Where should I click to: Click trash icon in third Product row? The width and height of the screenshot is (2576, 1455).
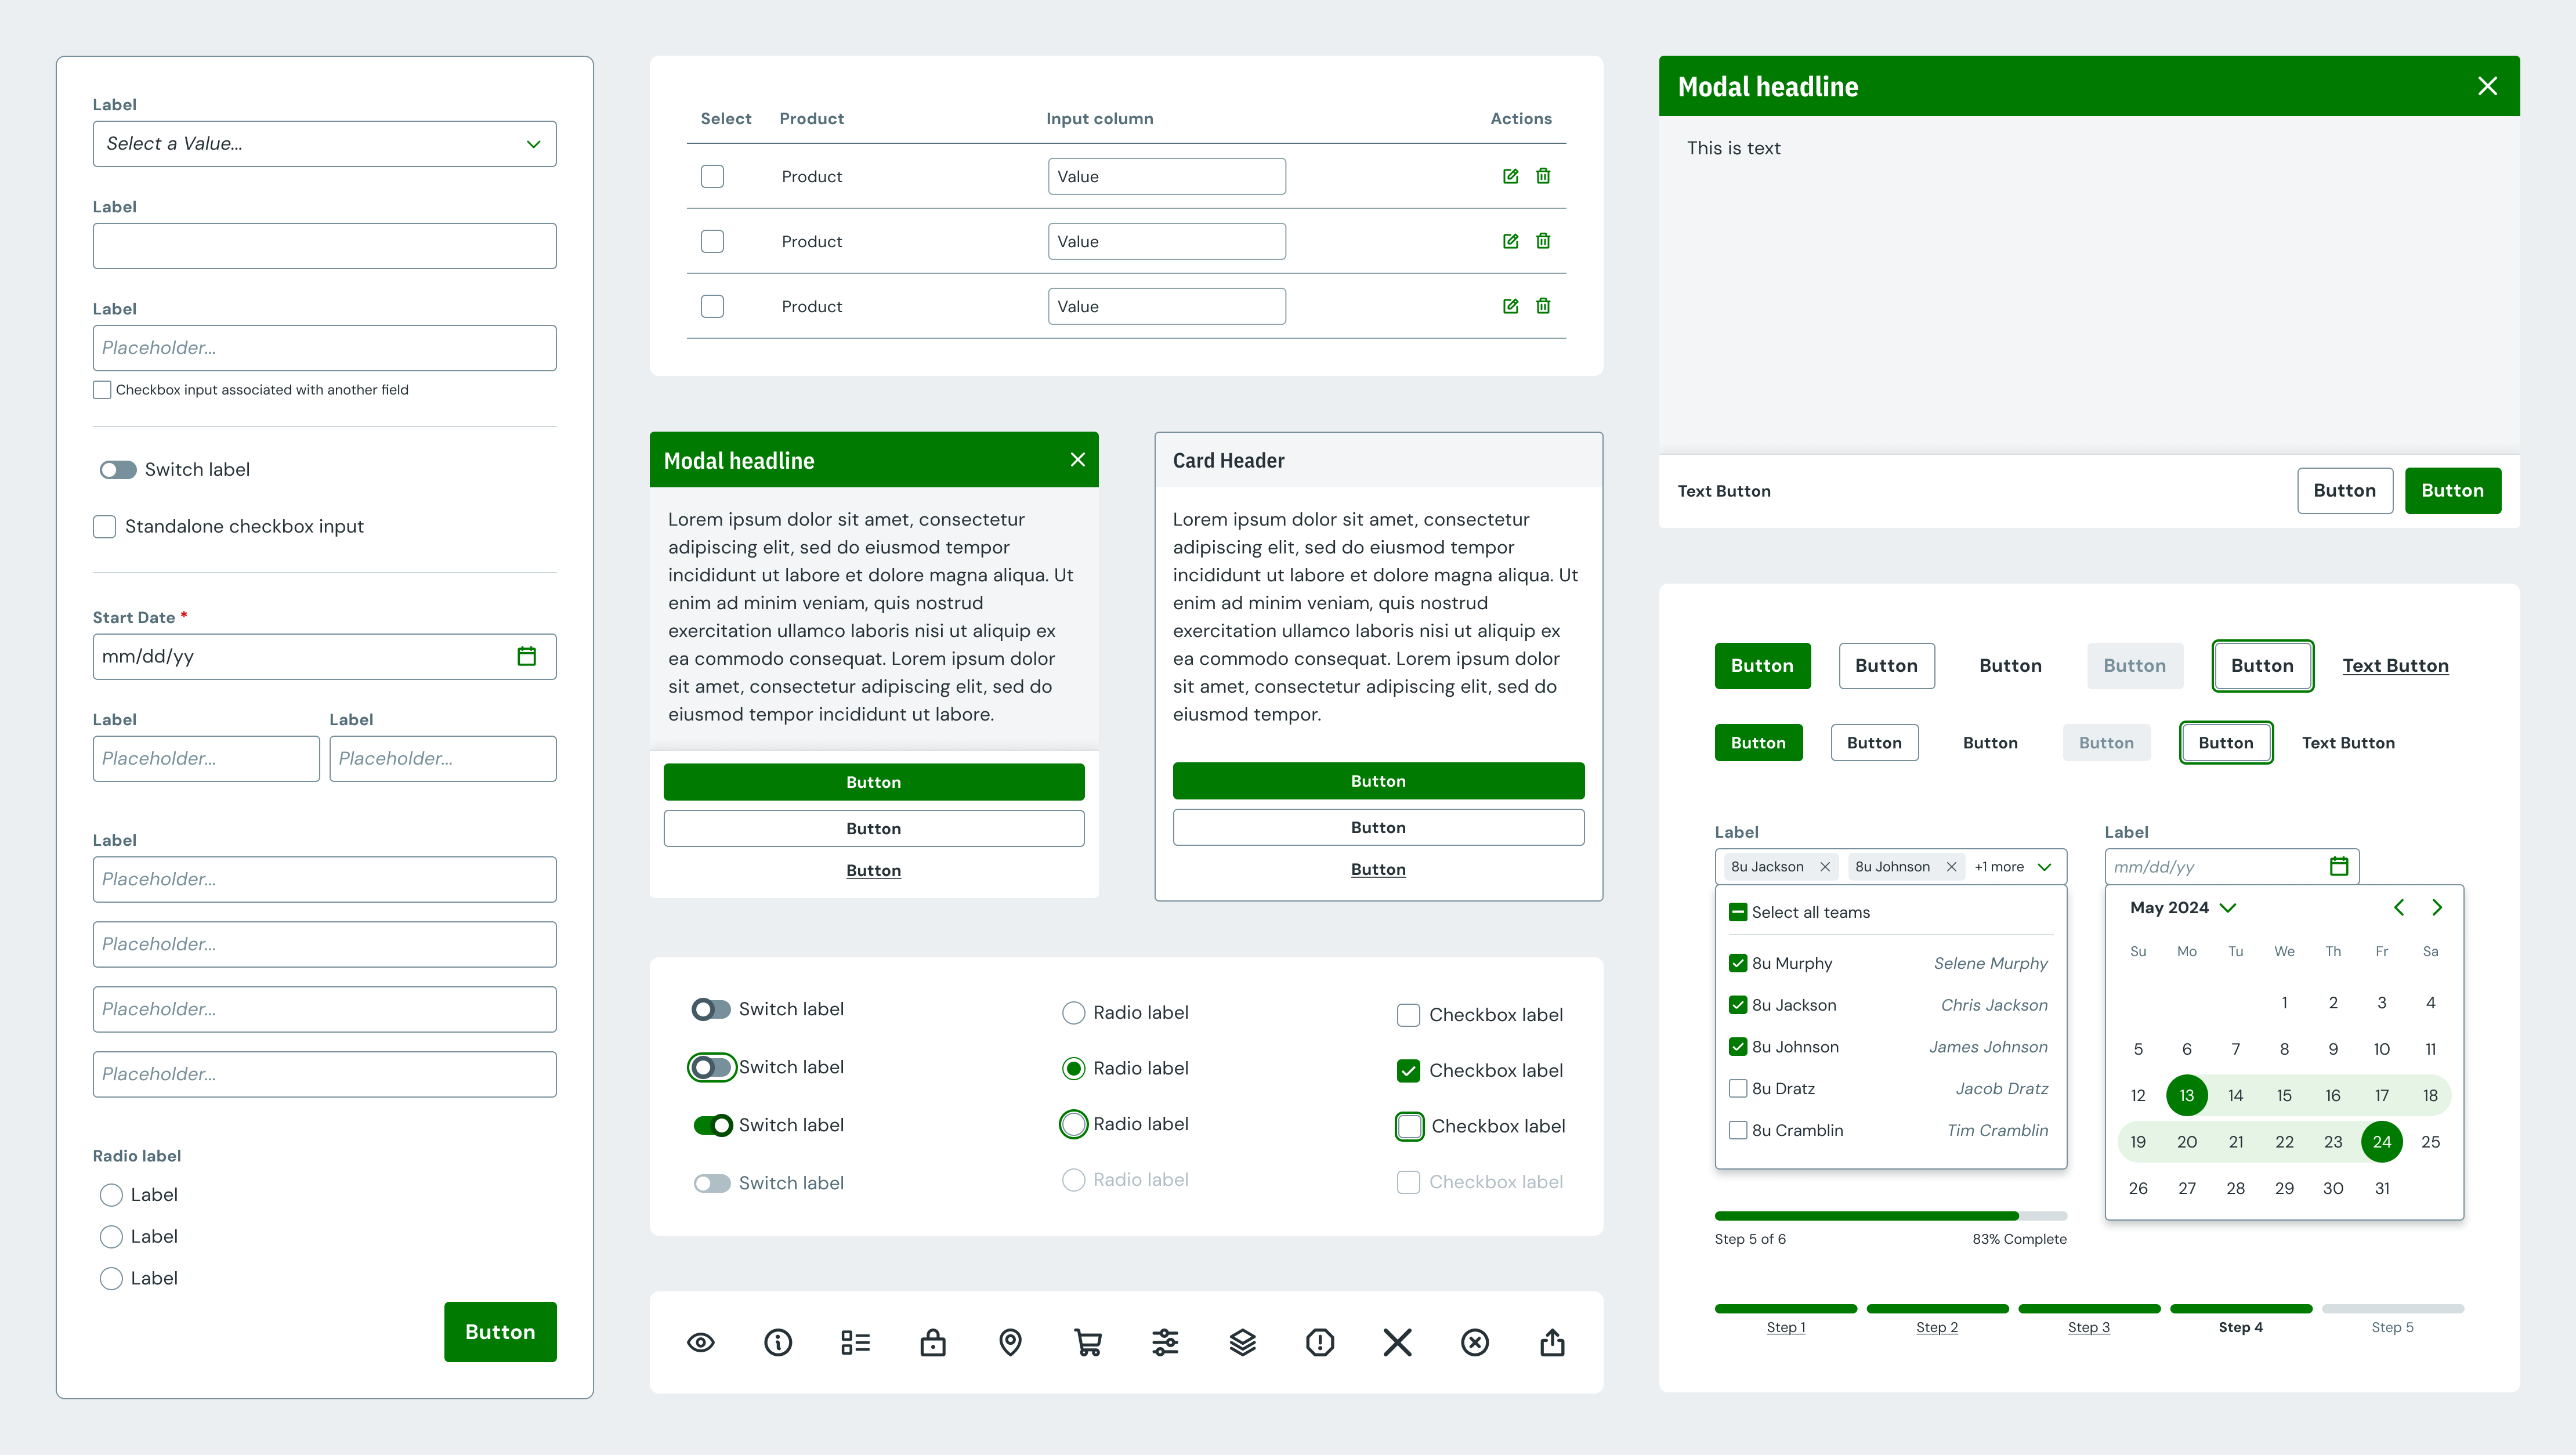pyautogui.click(x=1543, y=306)
